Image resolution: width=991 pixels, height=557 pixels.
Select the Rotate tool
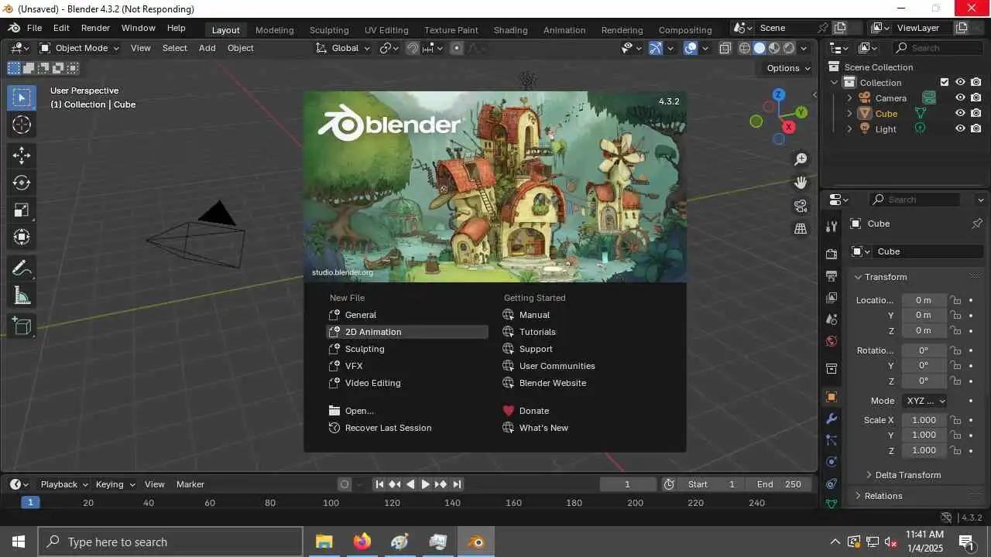(22, 183)
